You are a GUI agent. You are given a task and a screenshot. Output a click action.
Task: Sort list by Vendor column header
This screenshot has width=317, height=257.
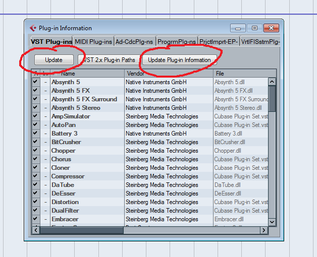point(169,74)
